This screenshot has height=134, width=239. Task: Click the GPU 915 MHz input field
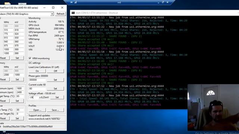tap(8, 38)
